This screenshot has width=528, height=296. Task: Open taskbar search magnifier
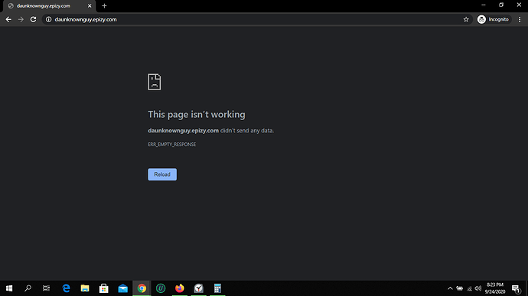(x=28, y=288)
